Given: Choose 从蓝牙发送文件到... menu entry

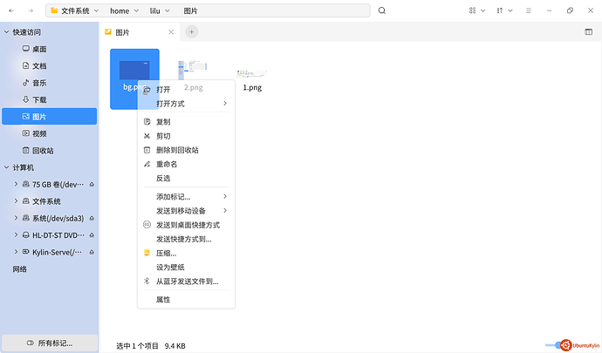Looking at the screenshot, I should [186, 282].
